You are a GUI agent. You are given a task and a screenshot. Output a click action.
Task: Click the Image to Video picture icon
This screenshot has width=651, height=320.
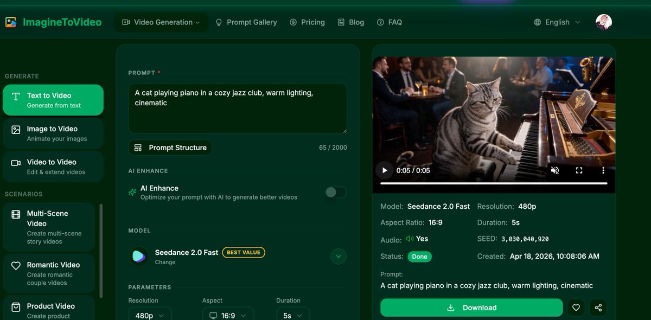[x=16, y=130]
